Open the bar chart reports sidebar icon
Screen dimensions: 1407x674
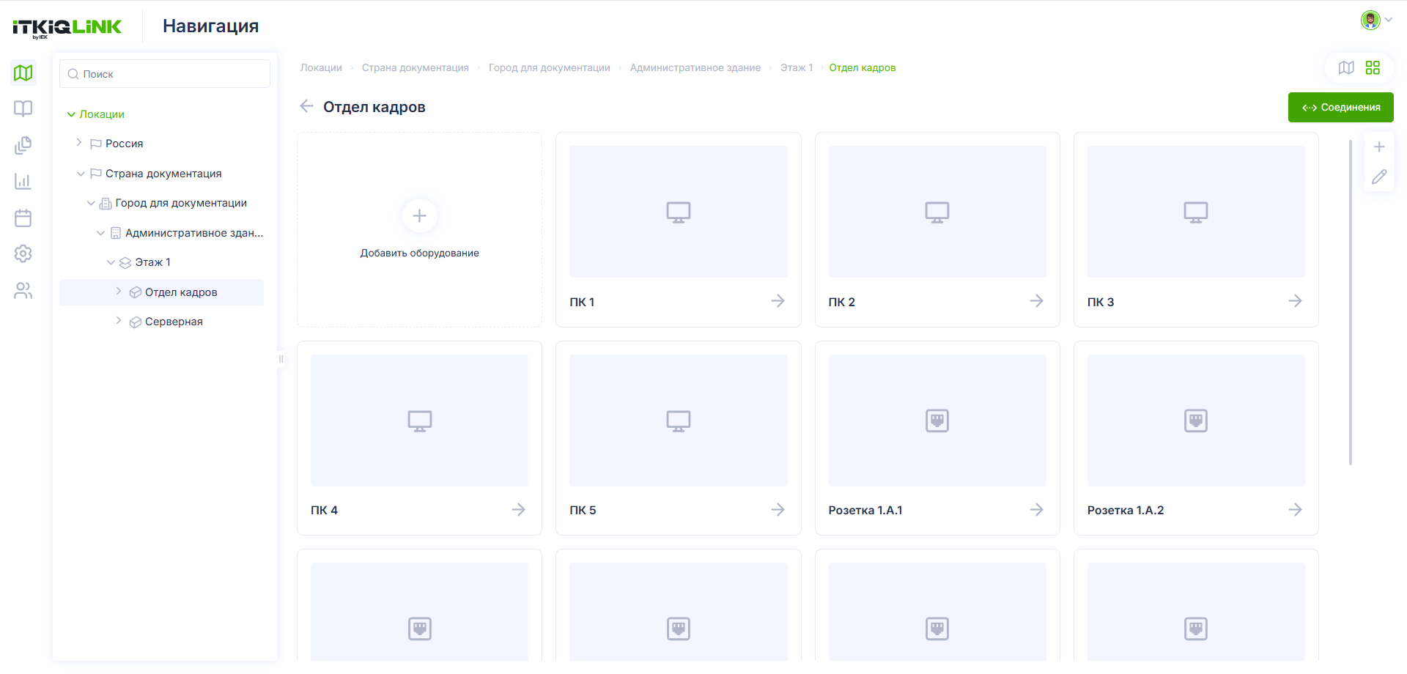pyautogui.click(x=23, y=181)
